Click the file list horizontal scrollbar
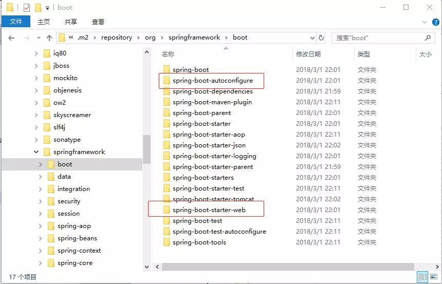This screenshot has height=284, width=442. pos(288,267)
